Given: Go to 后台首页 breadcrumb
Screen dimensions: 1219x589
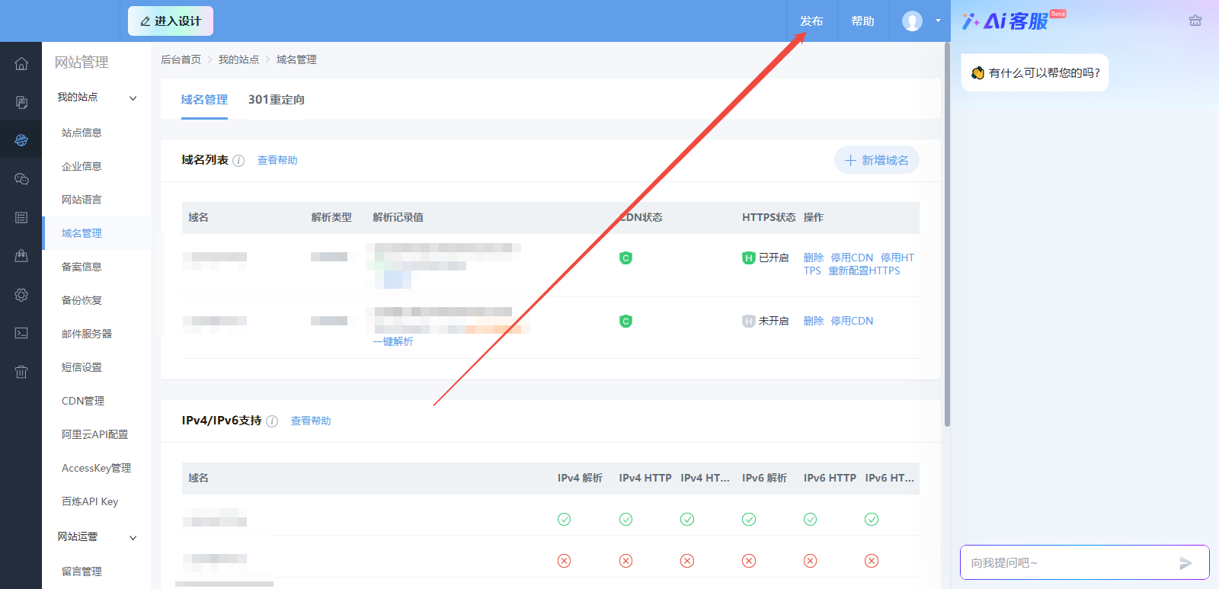Looking at the screenshot, I should 181,59.
